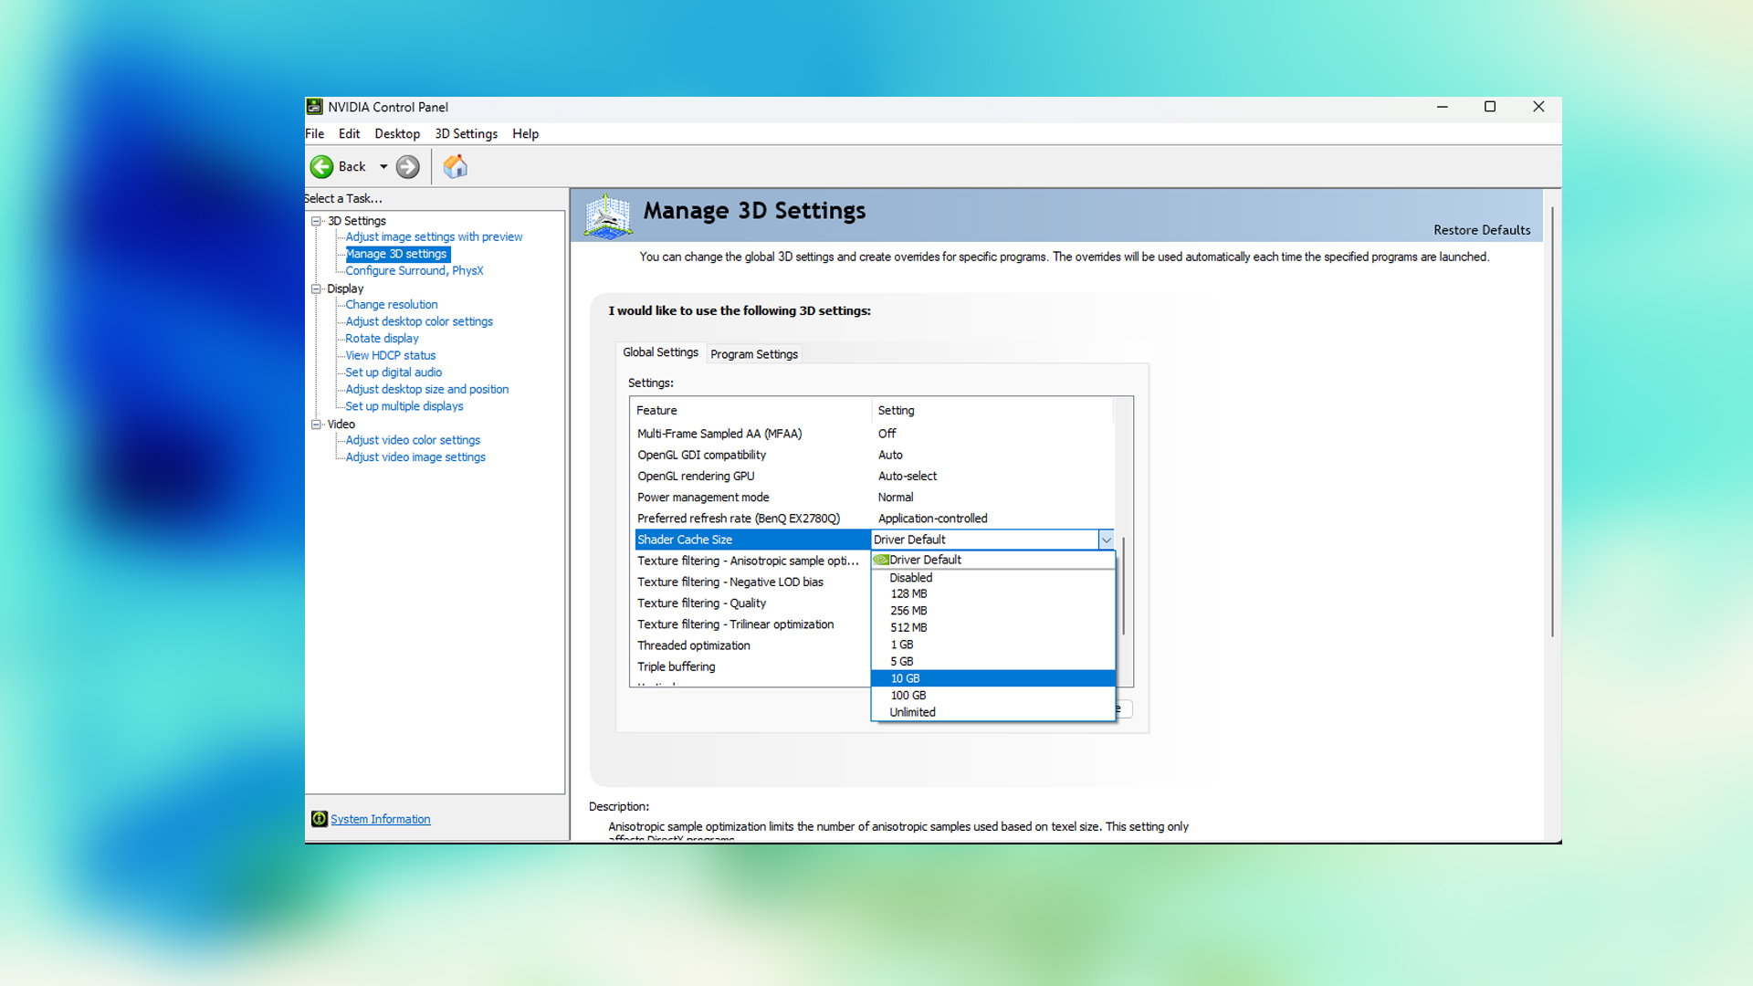Open the System Information link
This screenshot has height=986, width=1753.
pyautogui.click(x=380, y=819)
